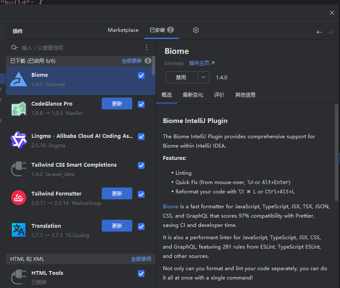Click the Biome IntelliJ Plugin heading

pos(195,121)
